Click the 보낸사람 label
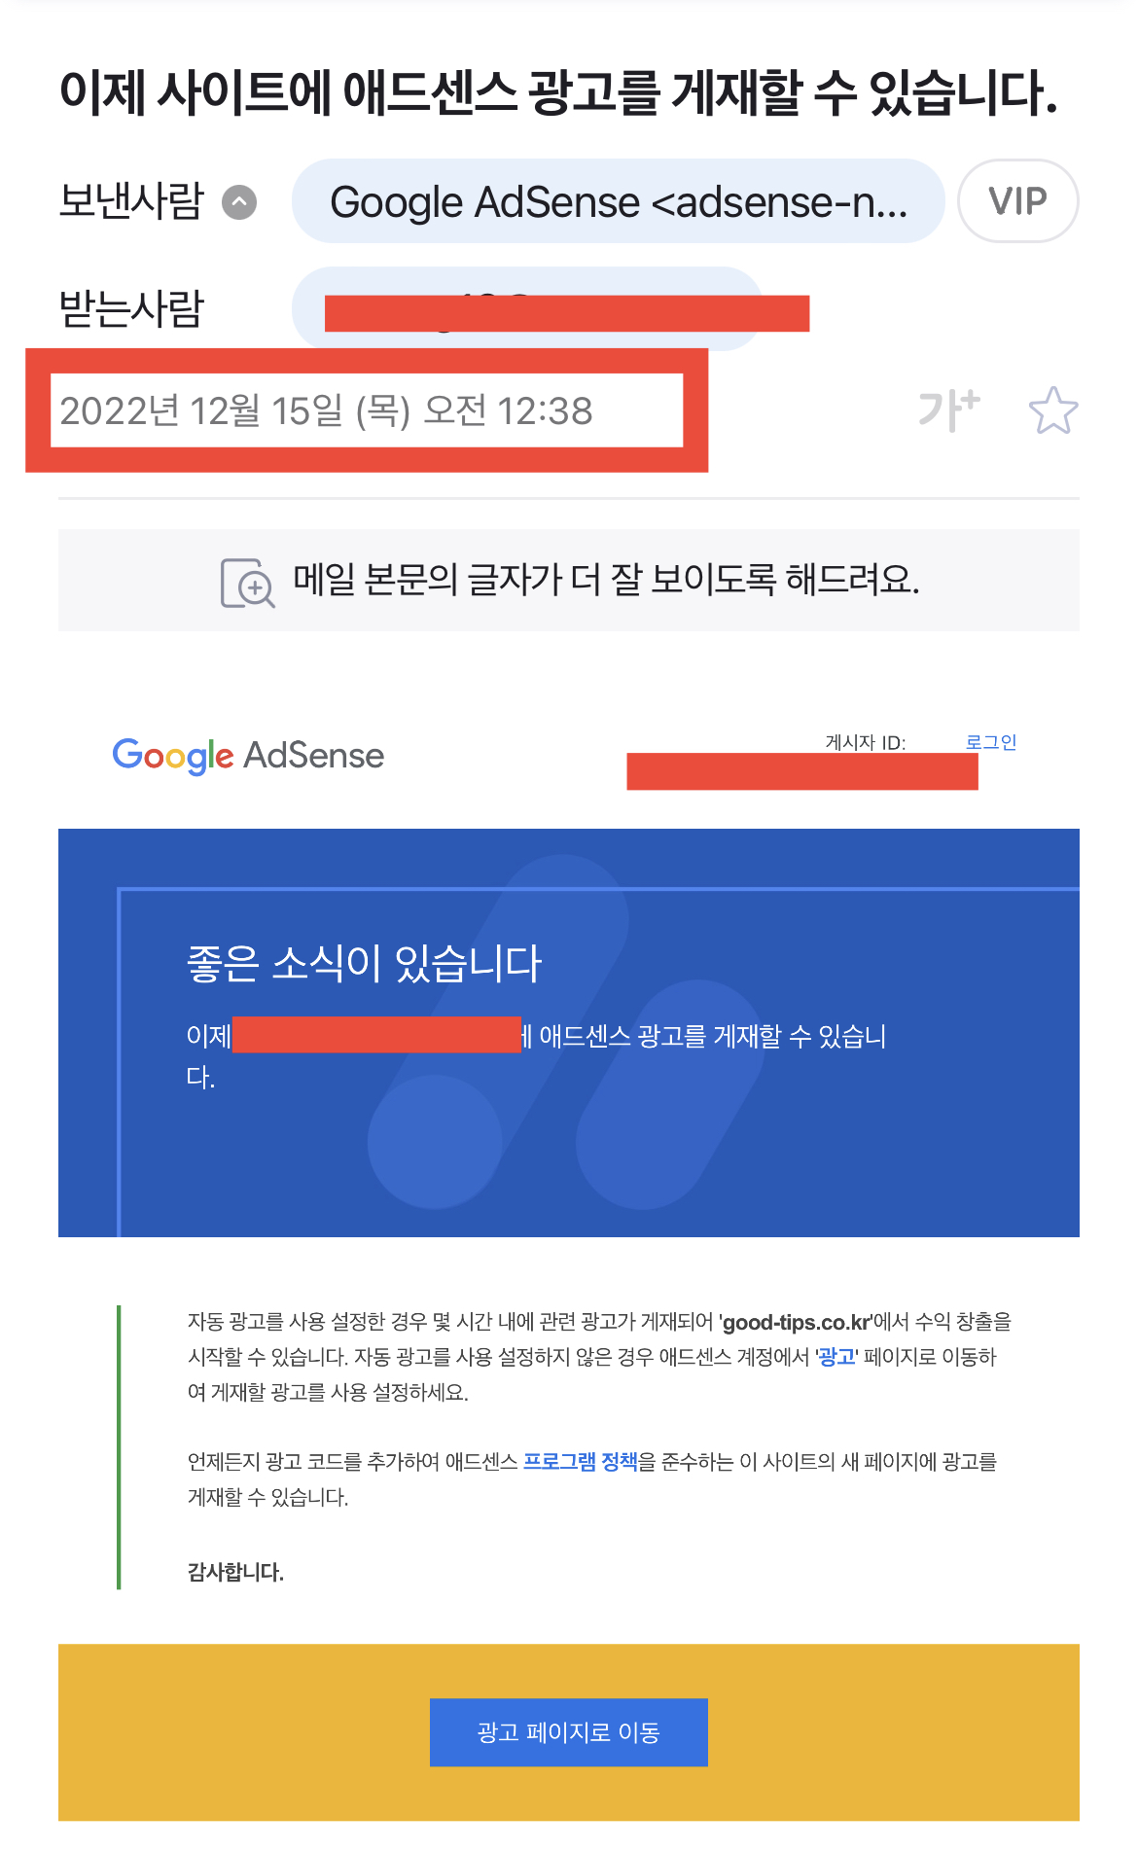This screenshot has height=1851, width=1138. tap(131, 201)
